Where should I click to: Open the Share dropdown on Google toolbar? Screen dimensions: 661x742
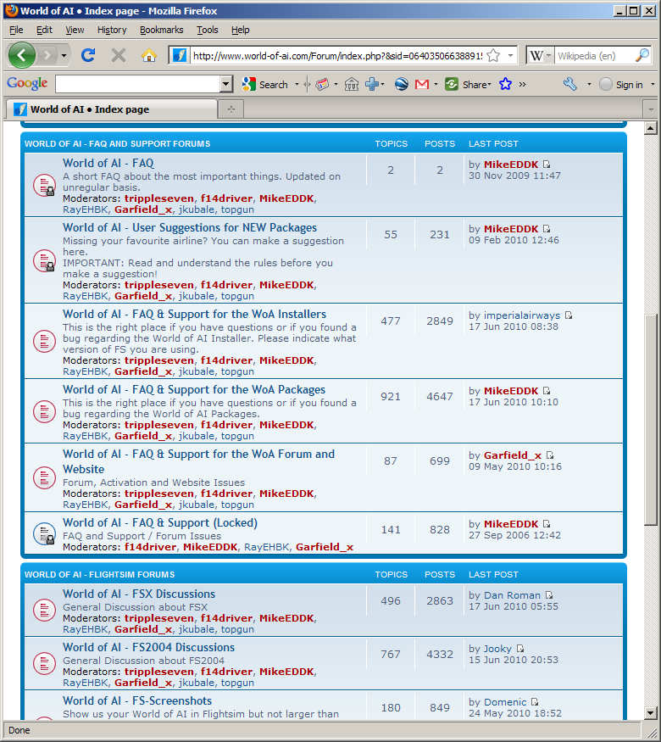(x=468, y=84)
